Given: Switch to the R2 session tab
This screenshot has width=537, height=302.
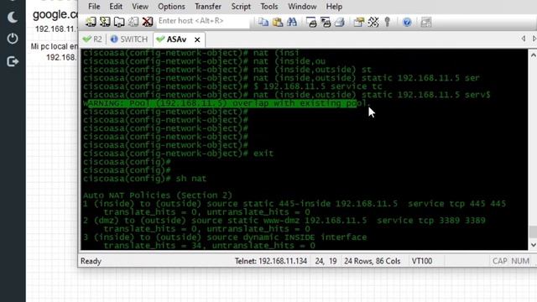Looking at the screenshot, I should [93, 39].
